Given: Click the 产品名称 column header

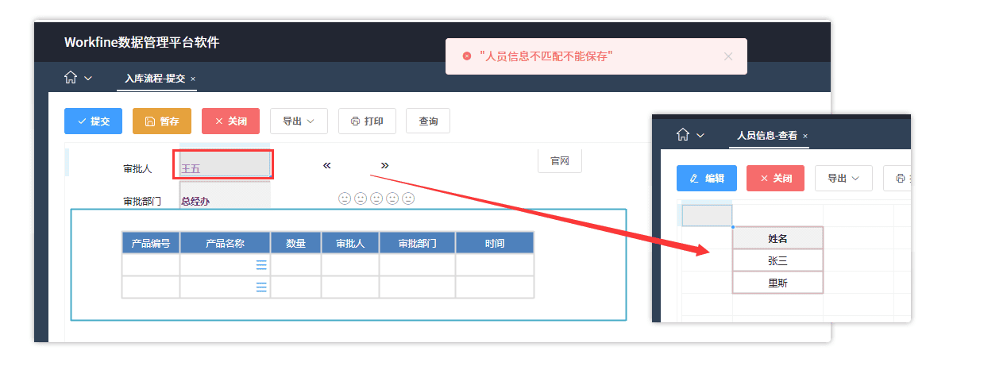Looking at the screenshot, I should [x=226, y=243].
